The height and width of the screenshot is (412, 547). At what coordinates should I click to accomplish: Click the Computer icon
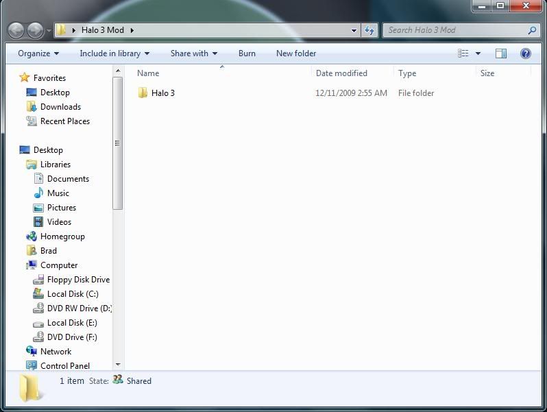tap(32, 265)
